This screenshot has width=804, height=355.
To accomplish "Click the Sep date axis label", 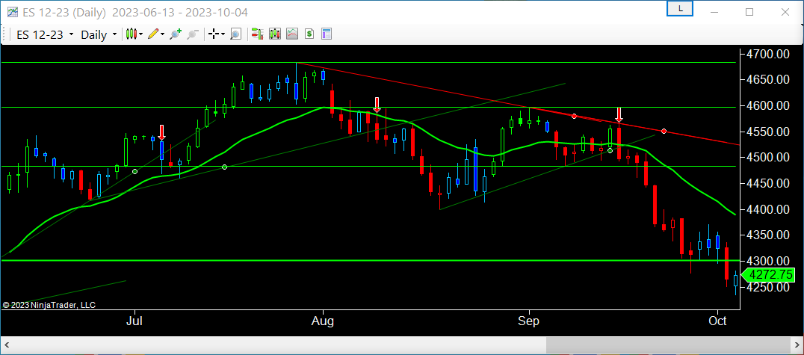I will [528, 321].
